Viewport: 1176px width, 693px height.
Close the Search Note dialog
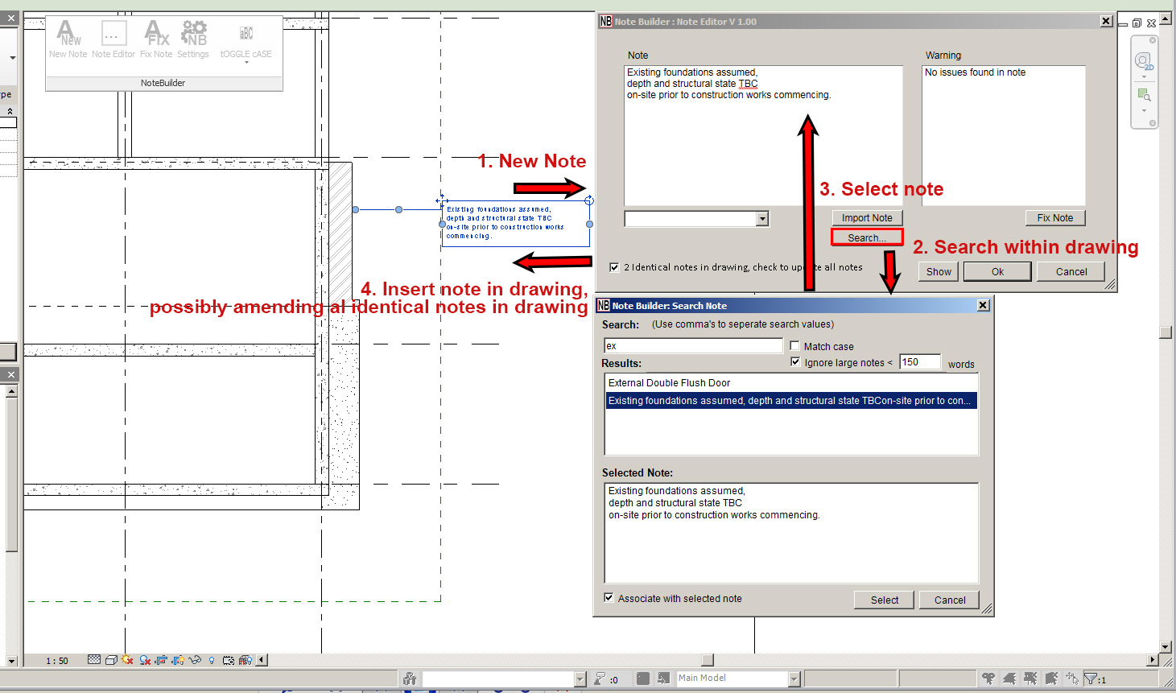(x=983, y=305)
